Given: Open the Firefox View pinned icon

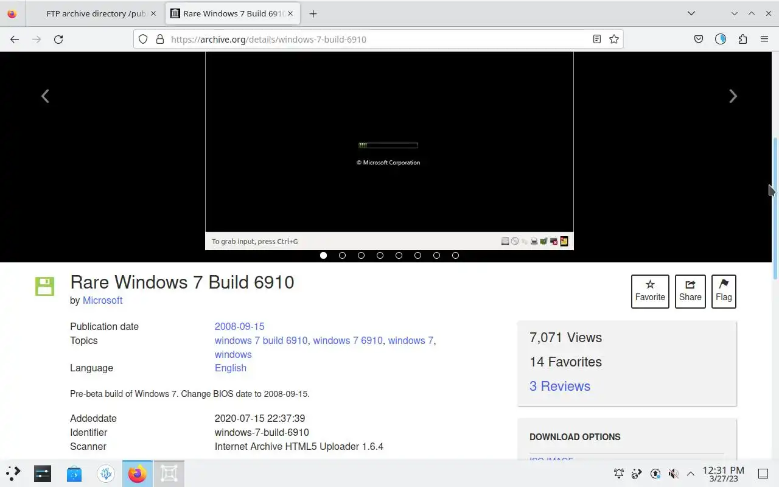Looking at the screenshot, I should point(12,13).
